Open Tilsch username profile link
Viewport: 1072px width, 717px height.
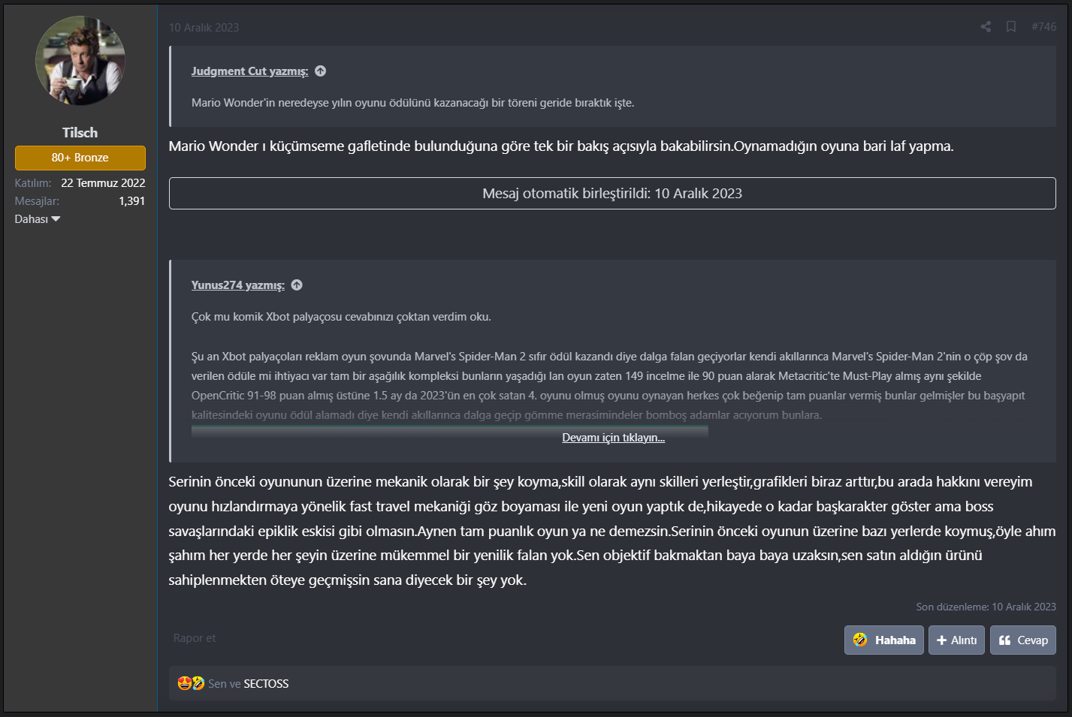point(80,133)
